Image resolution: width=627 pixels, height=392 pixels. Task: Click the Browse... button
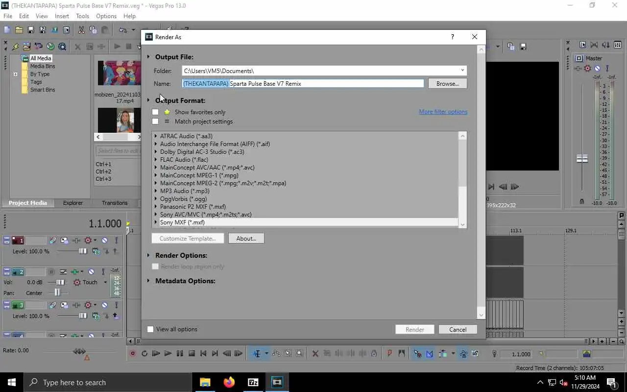447,84
